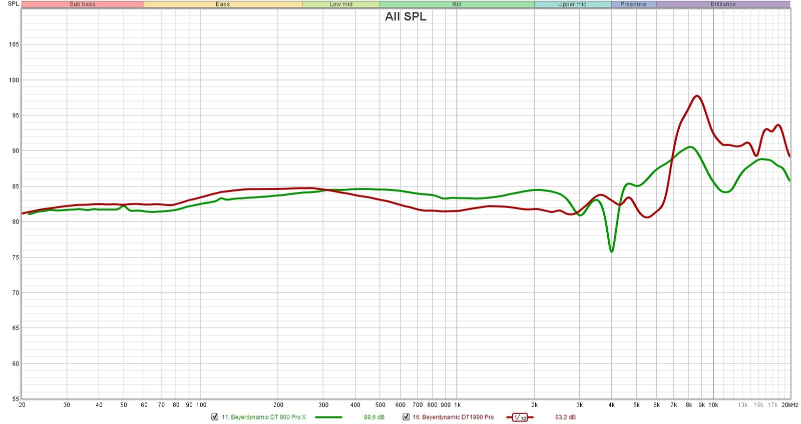Click the 93,2 dB readout value
The height and width of the screenshot is (424, 801).
(x=565, y=417)
